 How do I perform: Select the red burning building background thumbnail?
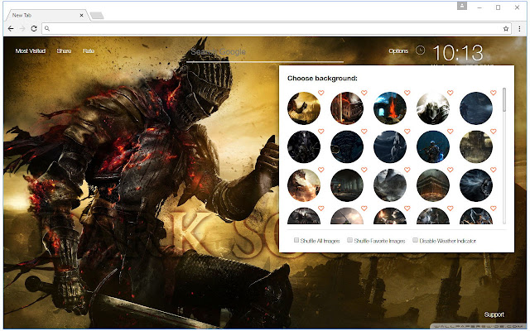[x=347, y=108]
